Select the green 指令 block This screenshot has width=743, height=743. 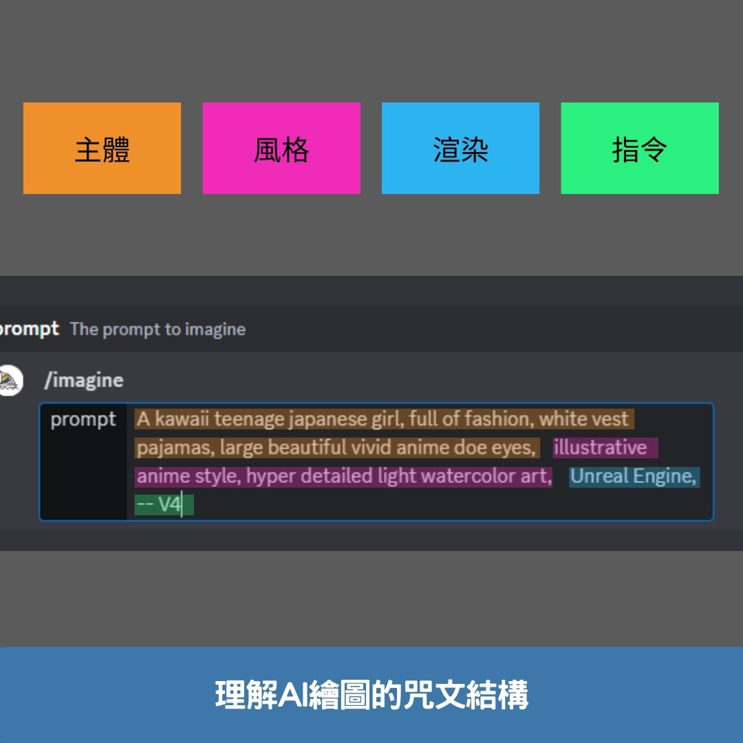pyautogui.click(x=638, y=149)
